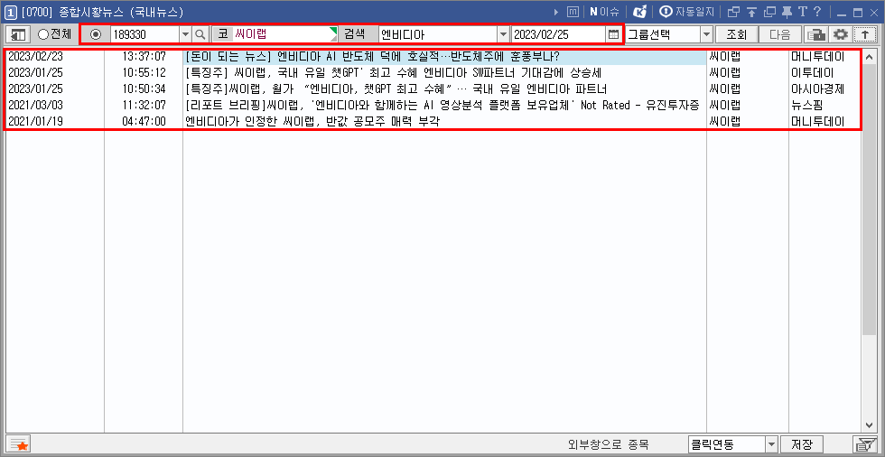Image resolution: width=885 pixels, height=457 pixels.
Task: Click scrollbar up arrow in news list
Action: point(869,55)
